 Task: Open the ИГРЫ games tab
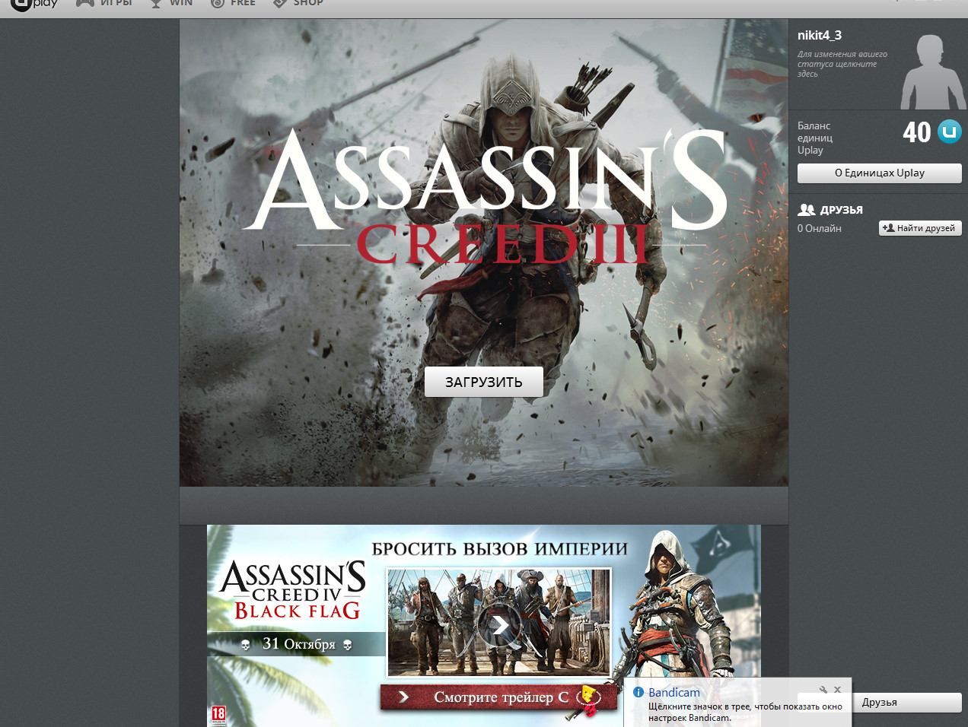104,3
